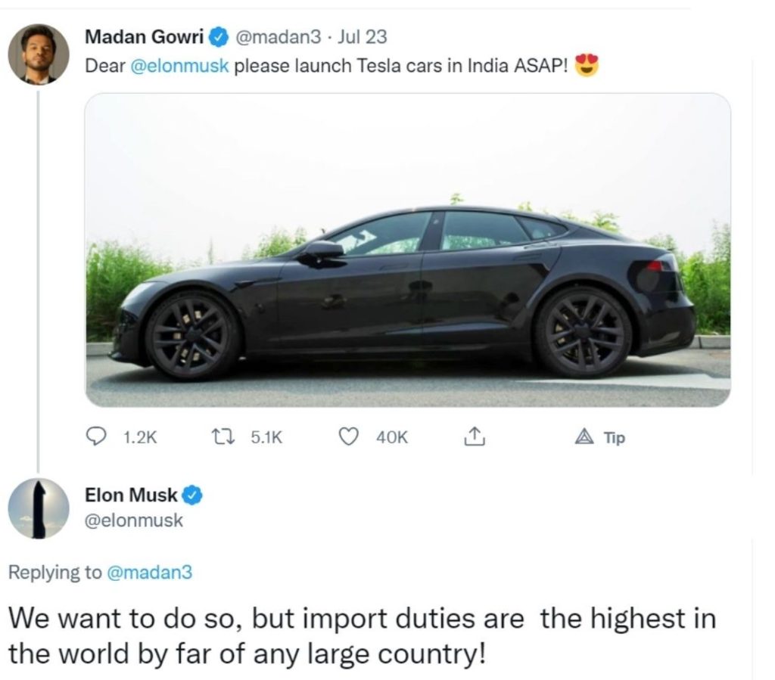Image resolution: width=775 pixels, height=680 pixels.
Task: Click the Madan Gowri display name
Action: (x=145, y=36)
